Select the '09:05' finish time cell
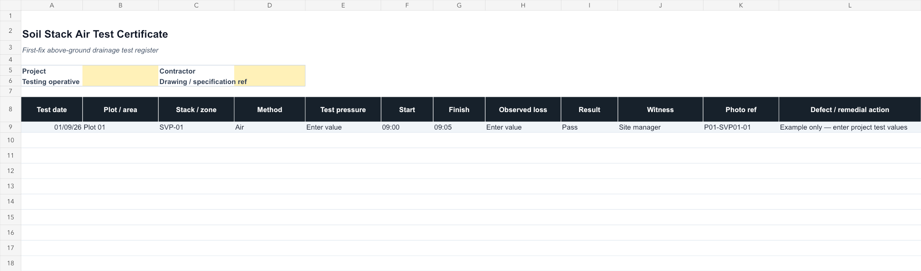This screenshot has width=921, height=271. pos(459,127)
